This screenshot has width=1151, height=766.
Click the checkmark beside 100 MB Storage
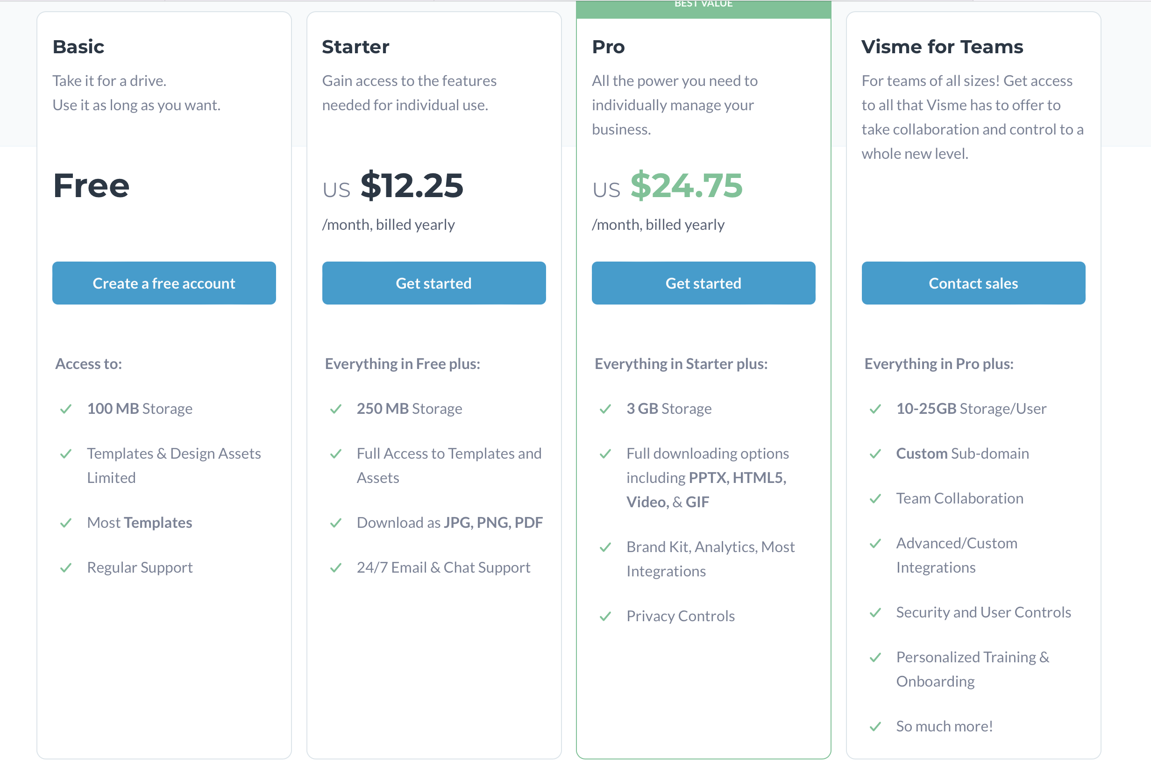[66, 409]
